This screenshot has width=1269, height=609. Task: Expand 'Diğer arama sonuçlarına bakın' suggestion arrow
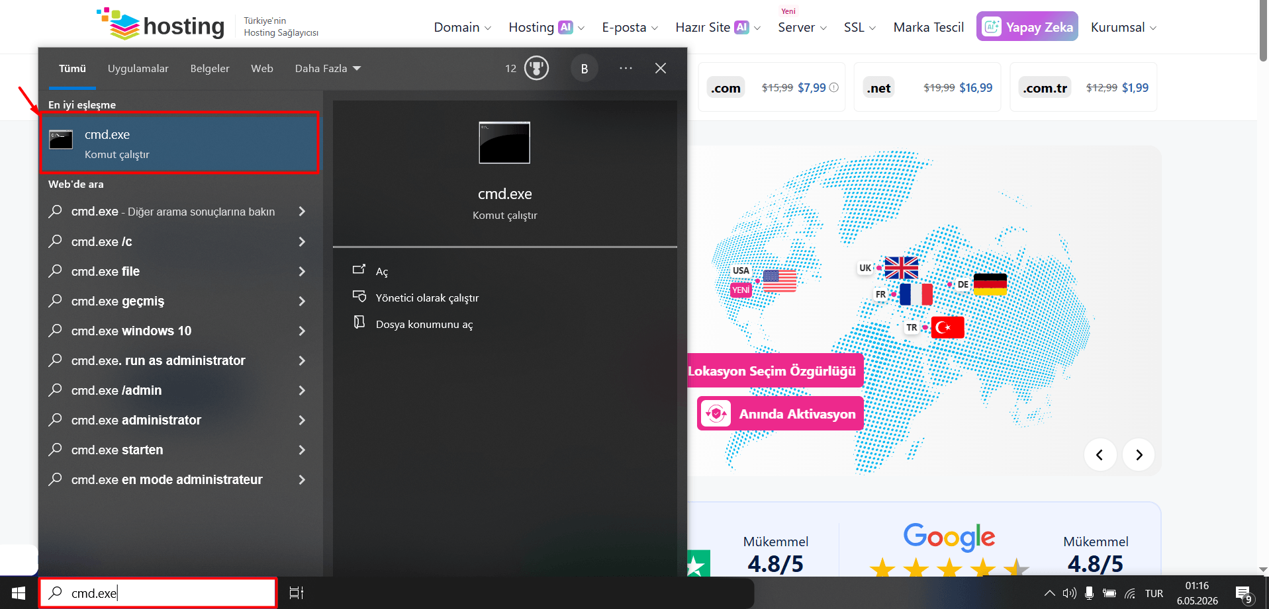click(x=302, y=212)
